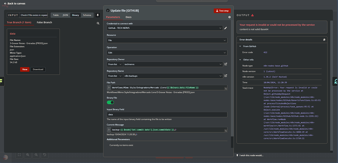Collapse the Other info section
Viewport: 338px width, 163px height.
240,60
